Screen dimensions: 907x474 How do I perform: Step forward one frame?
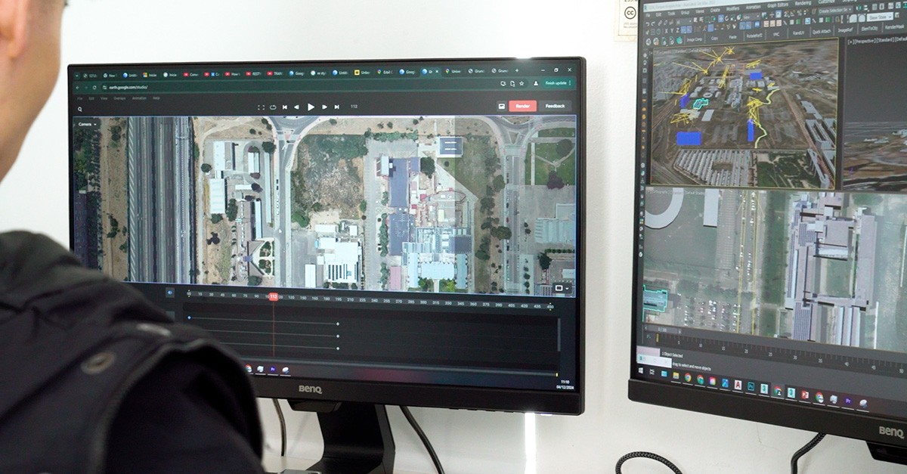coord(324,107)
